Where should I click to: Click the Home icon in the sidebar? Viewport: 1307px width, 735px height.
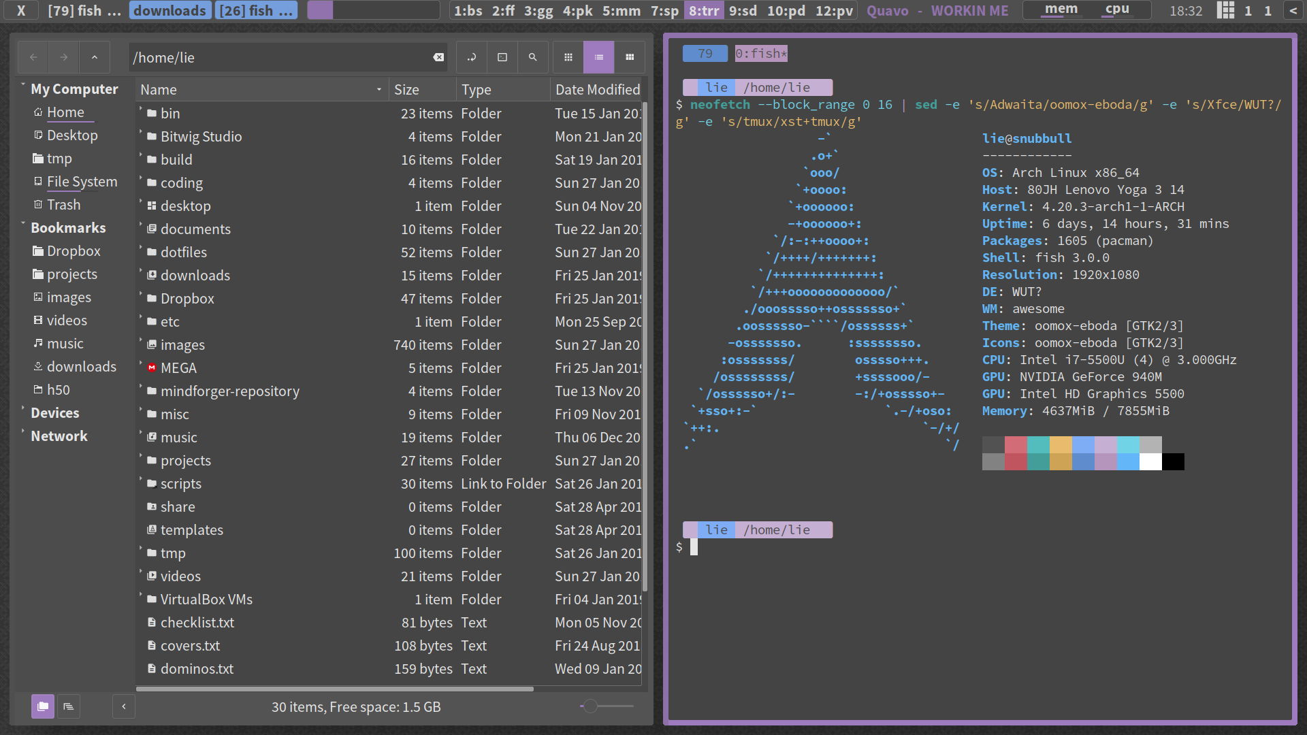(38, 112)
